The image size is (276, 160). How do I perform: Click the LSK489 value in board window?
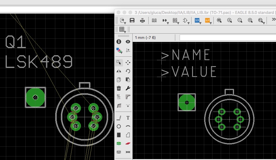coord(39,61)
